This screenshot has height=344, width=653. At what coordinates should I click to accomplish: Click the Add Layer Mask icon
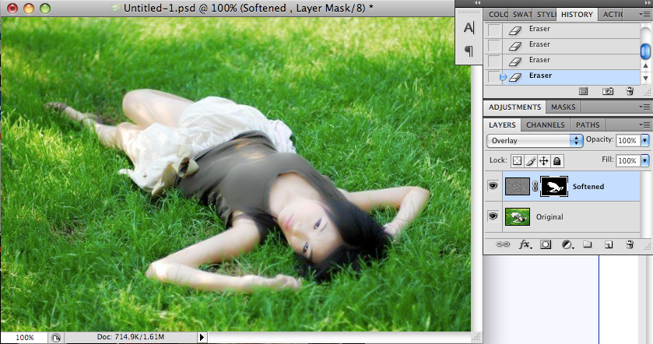pyautogui.click(x=546, y=244)
